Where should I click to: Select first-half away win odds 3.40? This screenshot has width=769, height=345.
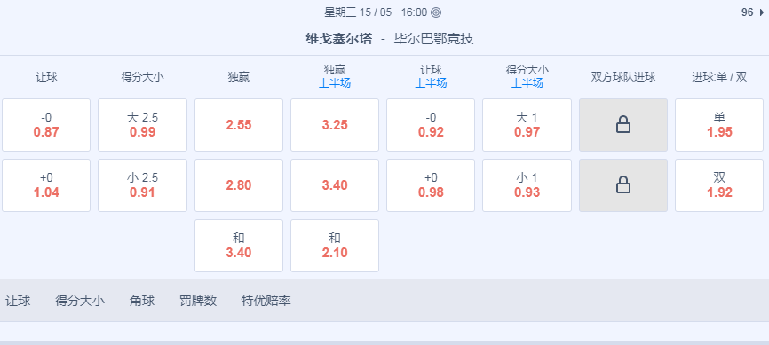(335, 185)
